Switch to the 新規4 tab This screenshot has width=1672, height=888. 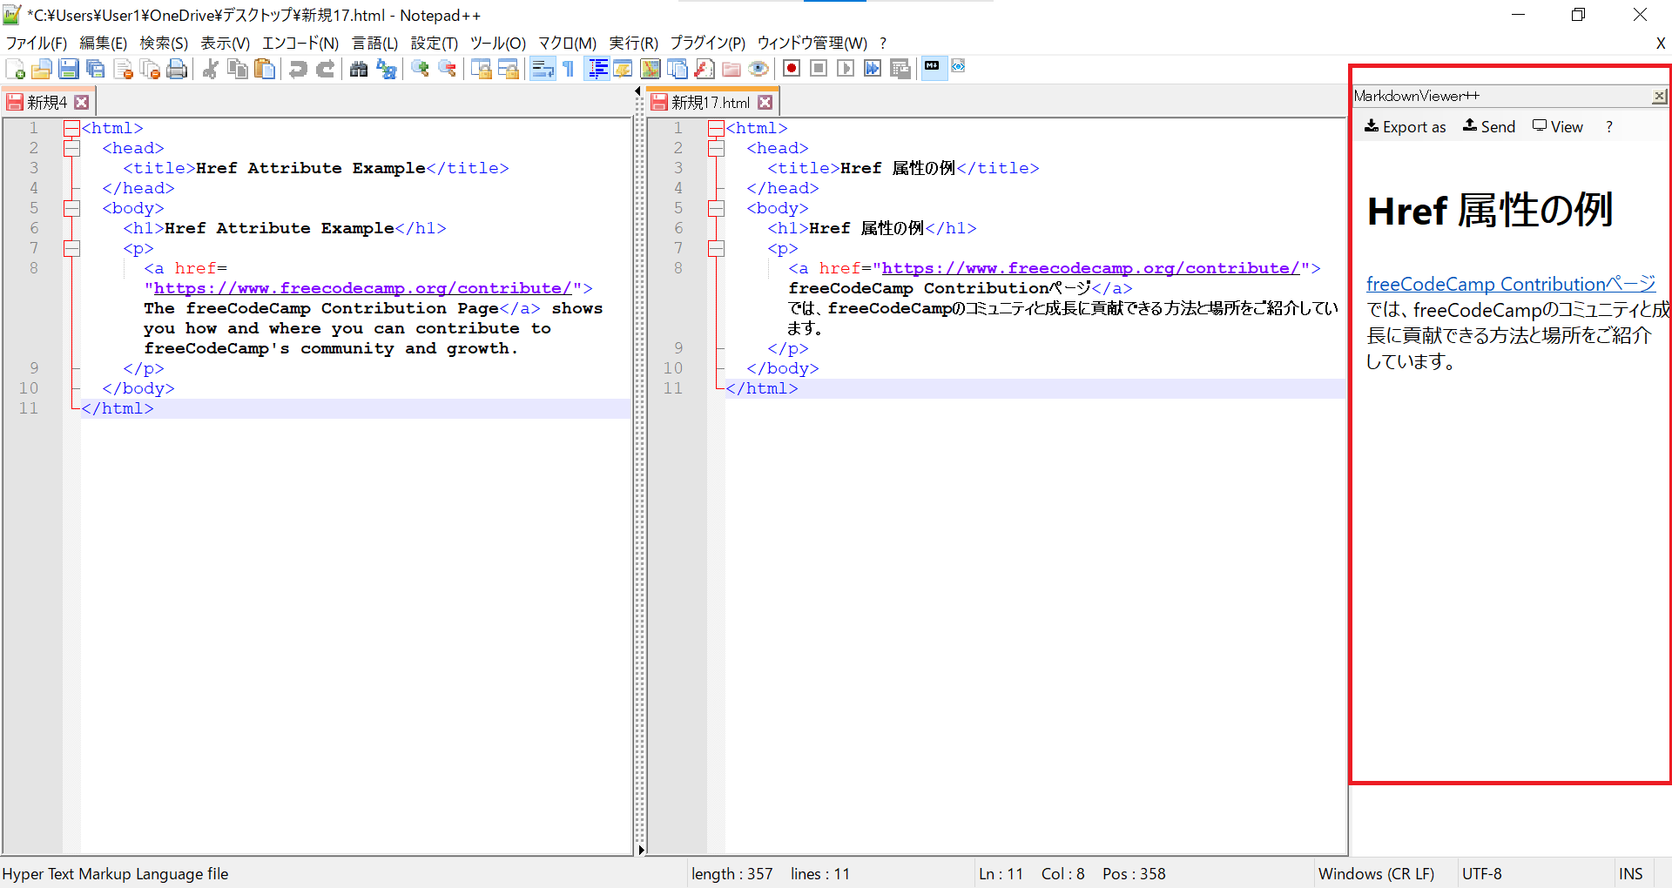pyautogui.click(x=46, y=103)
